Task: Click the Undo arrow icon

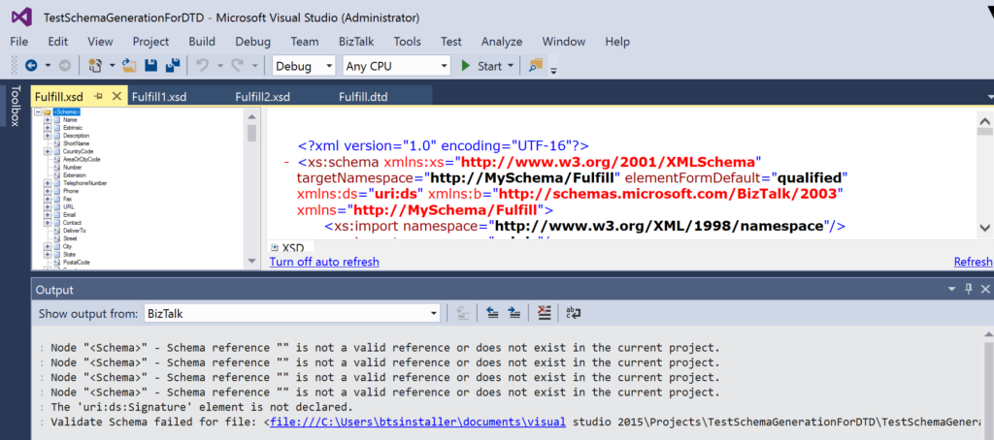Action: pos(203,65)
